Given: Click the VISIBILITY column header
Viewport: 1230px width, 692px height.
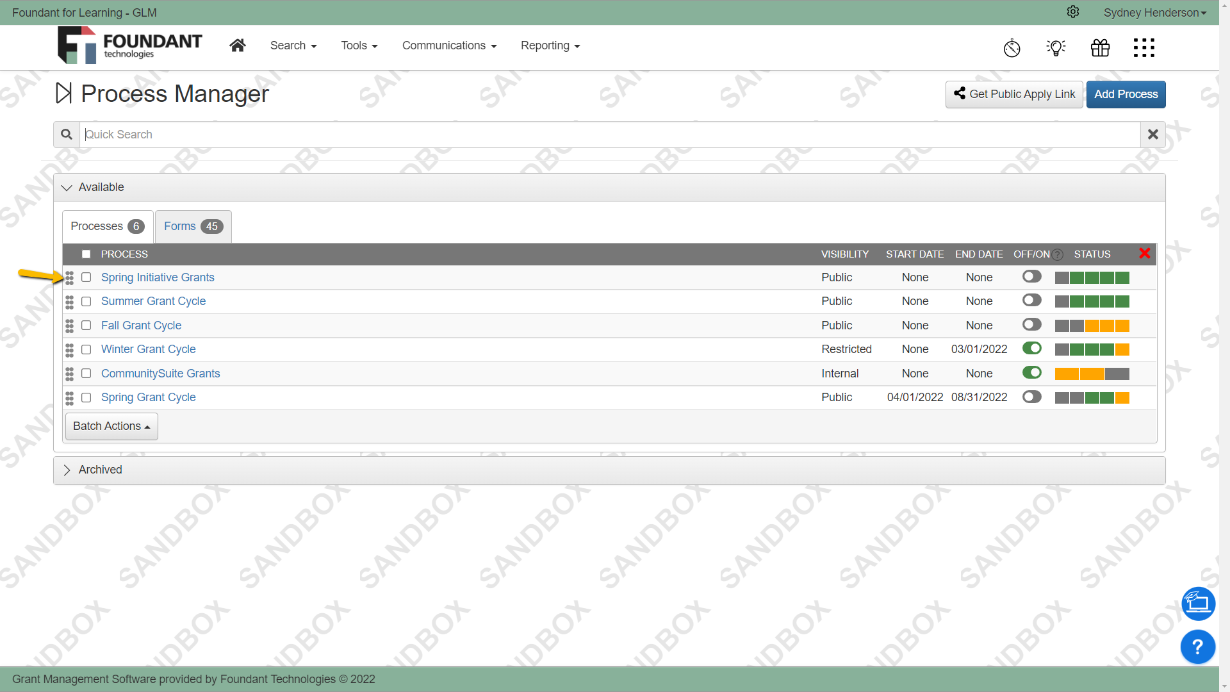Looking at the screenshot, I should pyautogui.click(x=844, y=254).
